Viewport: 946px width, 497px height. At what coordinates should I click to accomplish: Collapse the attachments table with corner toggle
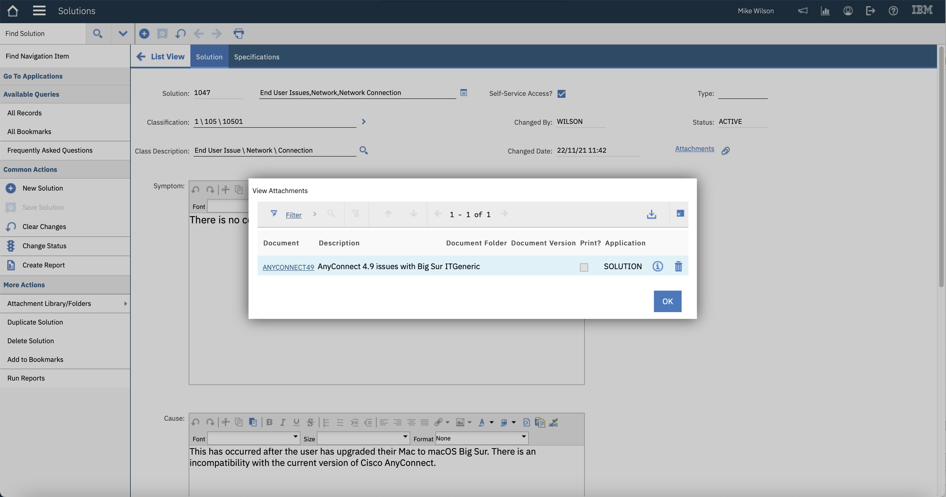click(680, 214)
